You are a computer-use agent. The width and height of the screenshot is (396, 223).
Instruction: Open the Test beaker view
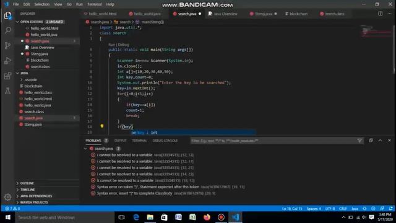click(7, 91)
